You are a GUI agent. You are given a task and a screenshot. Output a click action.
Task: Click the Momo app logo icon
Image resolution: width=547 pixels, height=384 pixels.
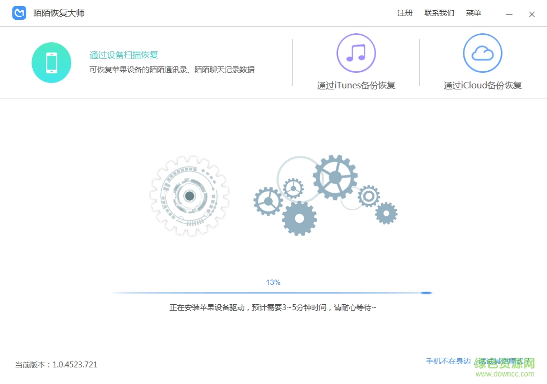[19, 12]
